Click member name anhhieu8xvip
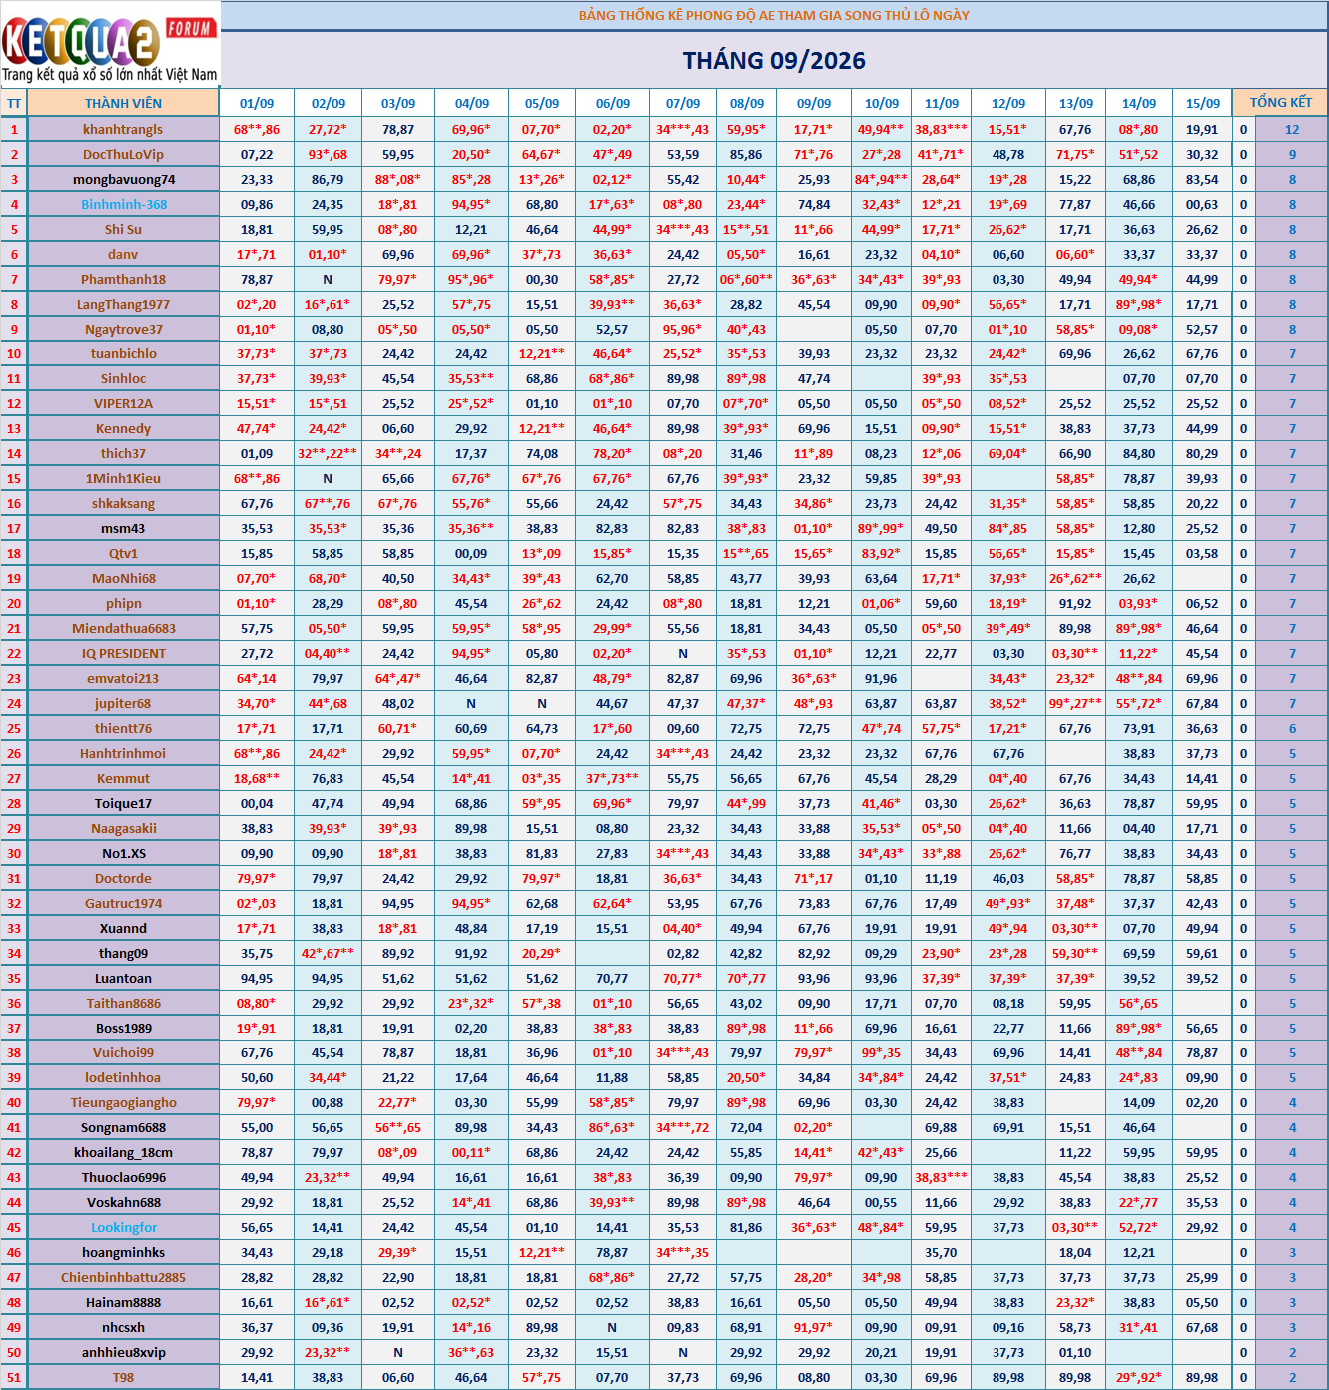This screenshot has width=1329, height=1390. tap(123, 1352)
